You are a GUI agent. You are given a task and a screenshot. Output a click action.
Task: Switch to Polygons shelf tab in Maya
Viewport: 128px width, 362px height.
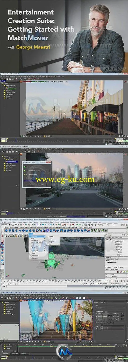(x=22, y=227)
